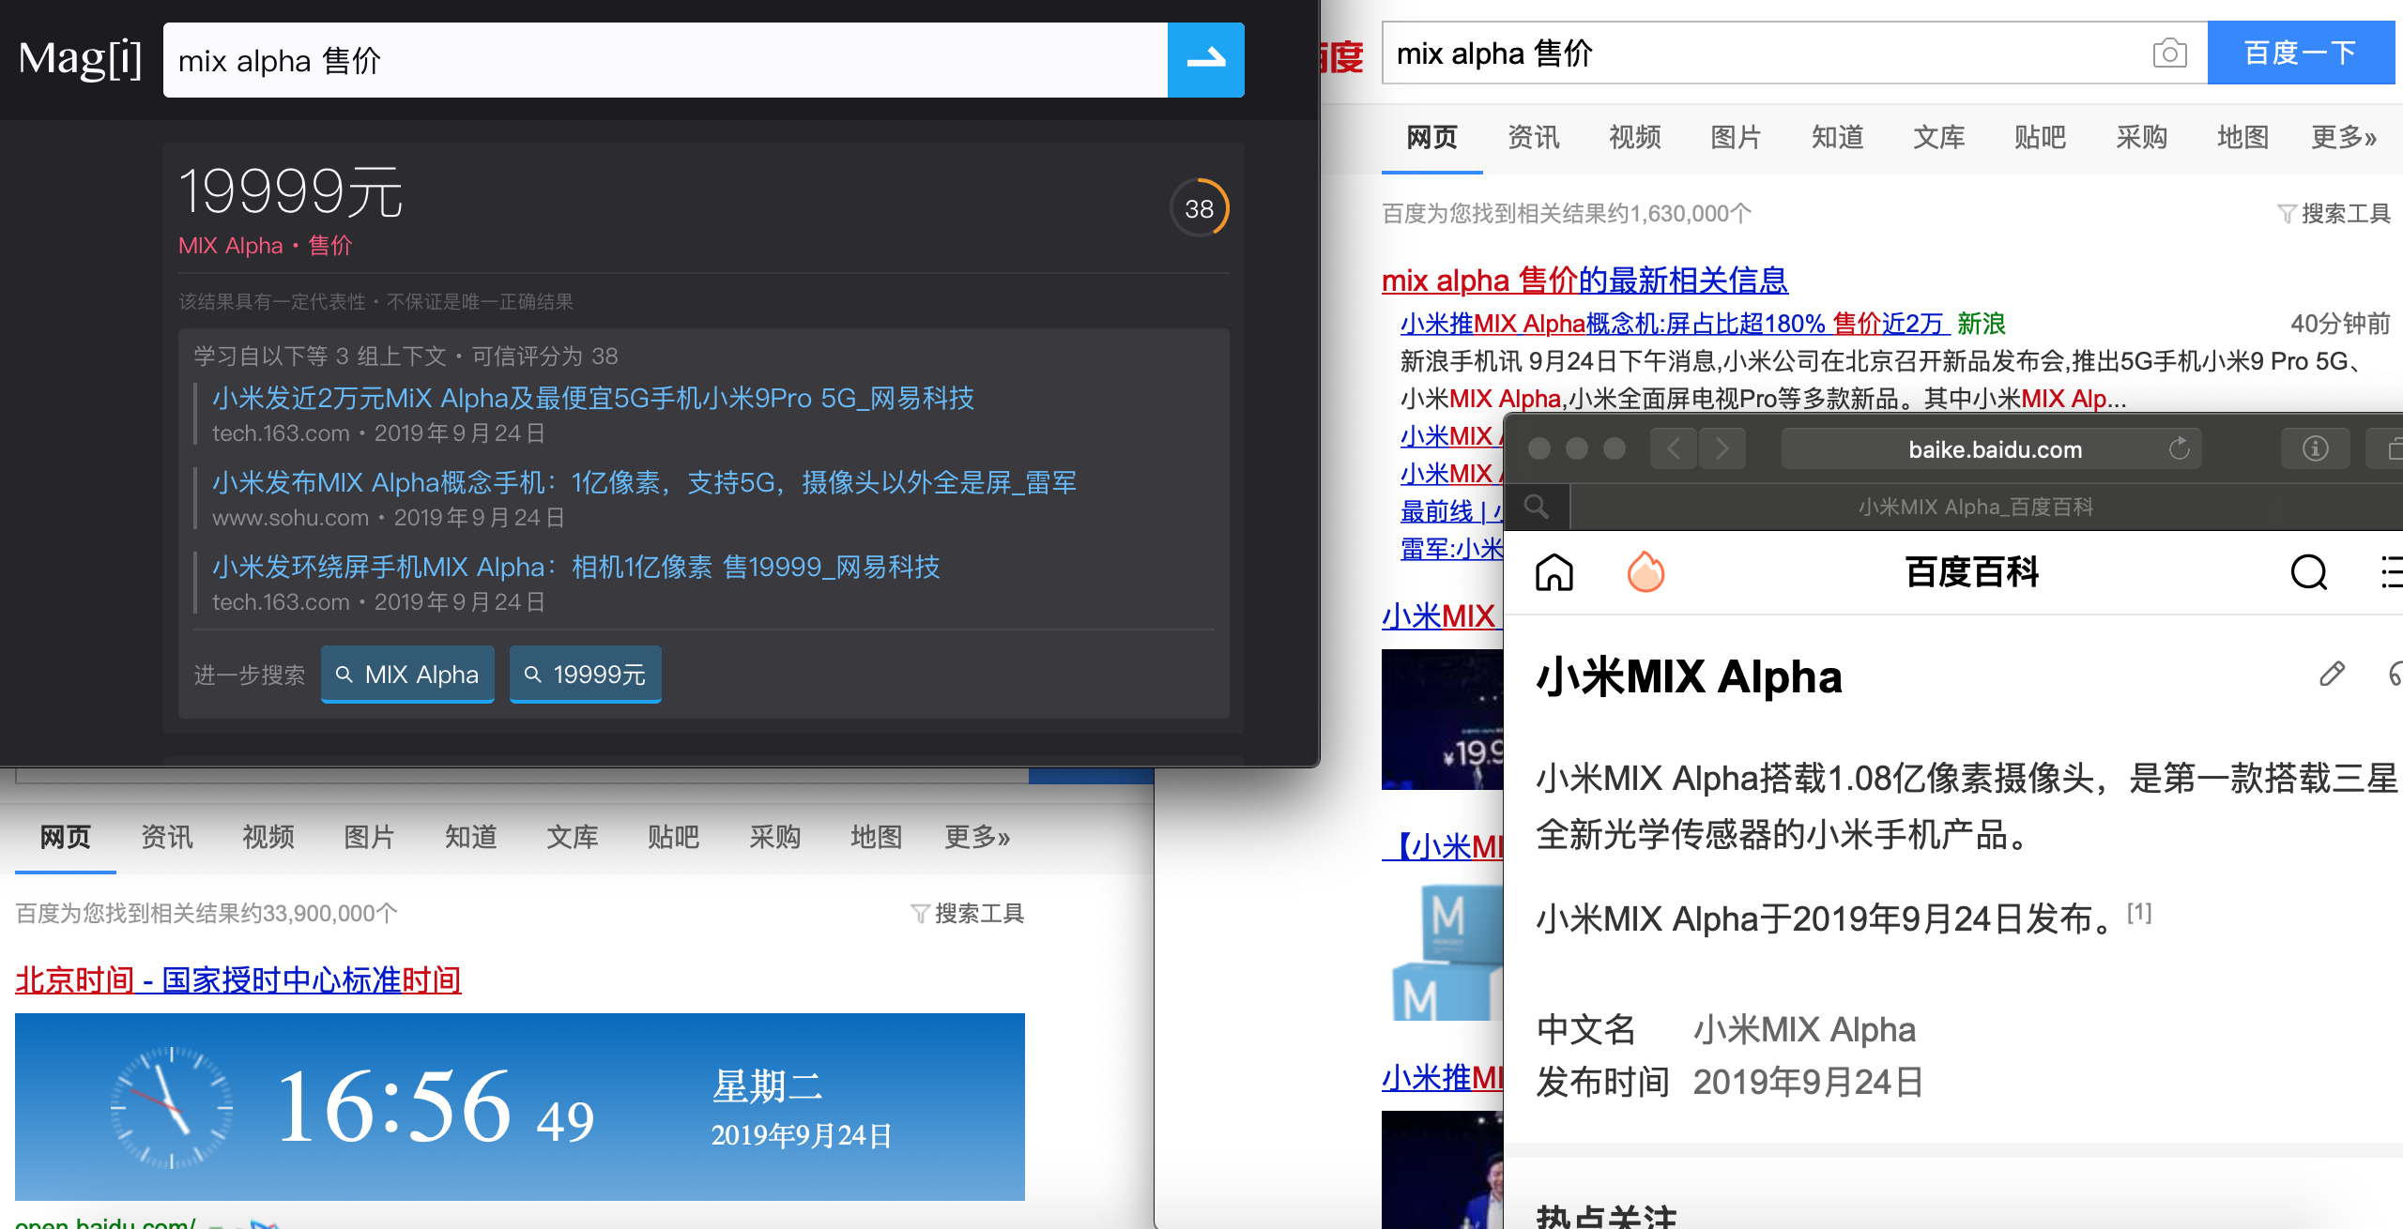
Task: Click the MIX Alpha further-search button
Action: point(407,675)
